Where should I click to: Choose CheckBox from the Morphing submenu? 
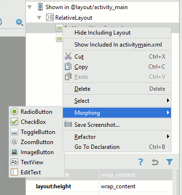[36, 122]
